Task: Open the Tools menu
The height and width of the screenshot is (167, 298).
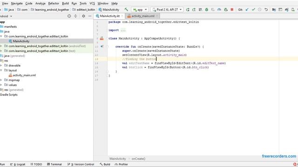Action: point(83,3)
